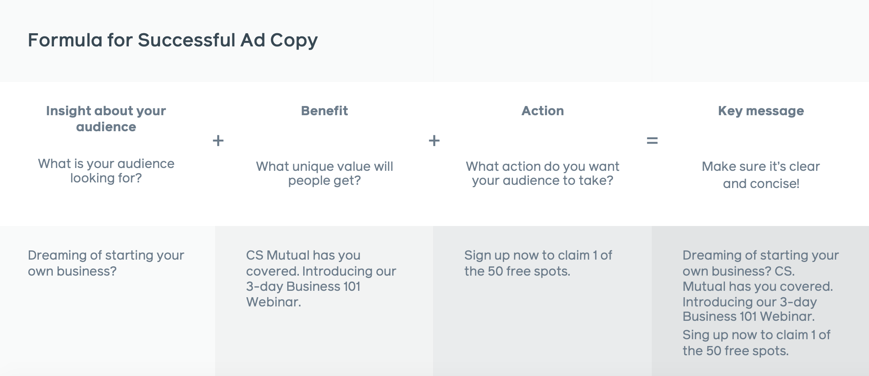Click the tip Make sure it's clear and concise!

[761, 175]
